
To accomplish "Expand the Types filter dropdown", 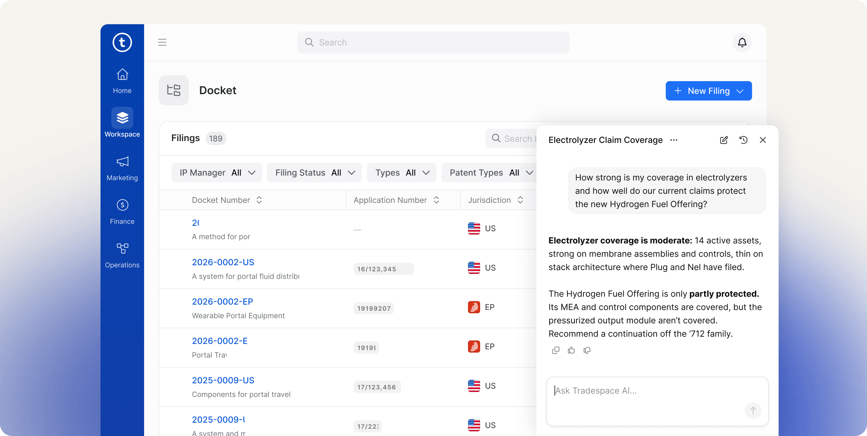I will 401,173.
